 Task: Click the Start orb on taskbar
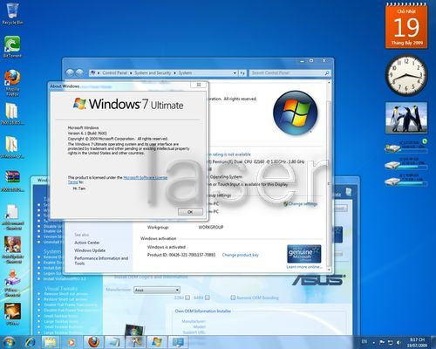point(9,342)
